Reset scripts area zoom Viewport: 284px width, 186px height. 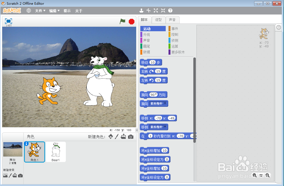pos(261,175)
